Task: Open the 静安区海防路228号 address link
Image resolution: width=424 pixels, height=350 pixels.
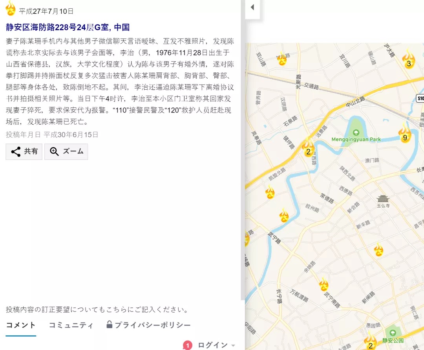Action: pos(68,27)
